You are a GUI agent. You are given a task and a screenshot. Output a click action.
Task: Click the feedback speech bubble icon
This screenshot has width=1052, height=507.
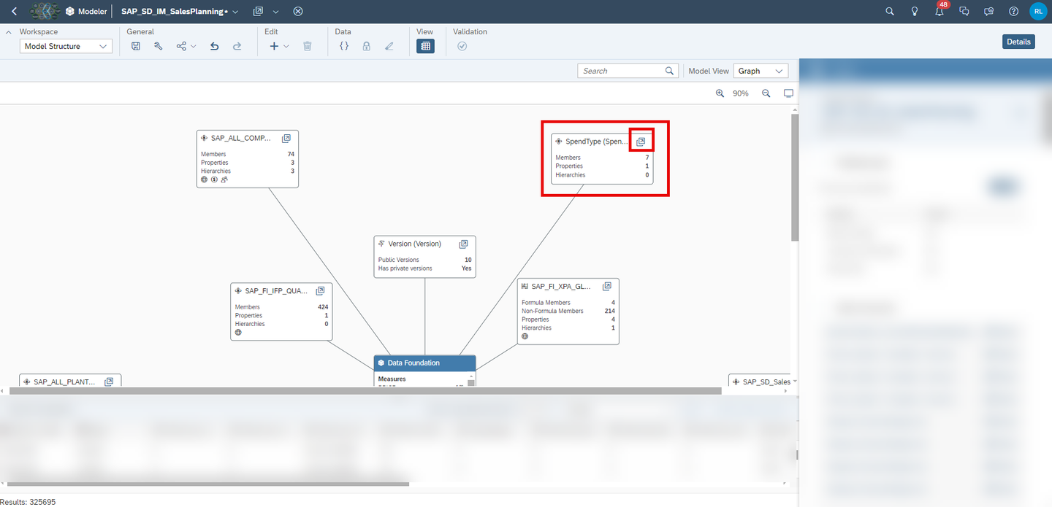[988, 12]
